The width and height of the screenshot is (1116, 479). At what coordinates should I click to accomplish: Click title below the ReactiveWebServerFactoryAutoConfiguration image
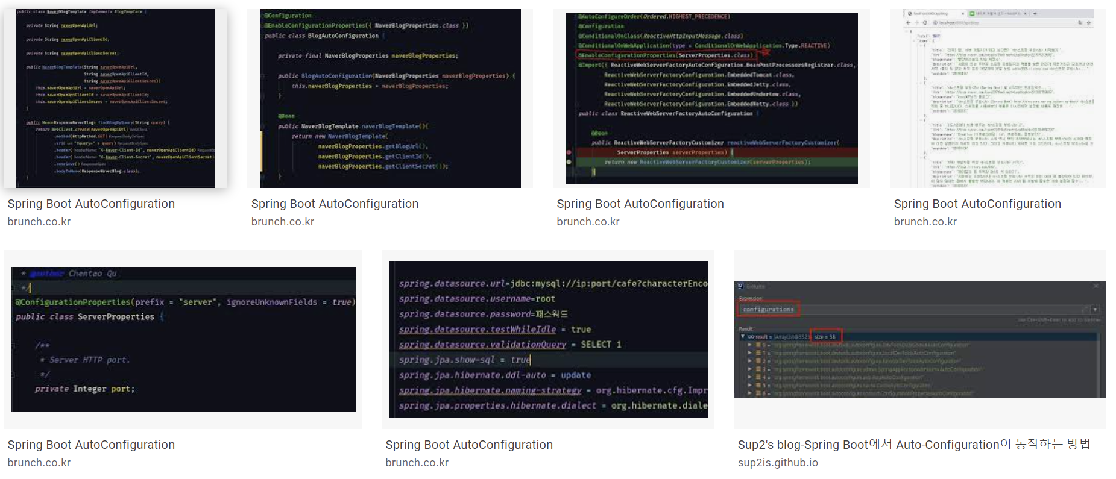(x=640, y=204)
